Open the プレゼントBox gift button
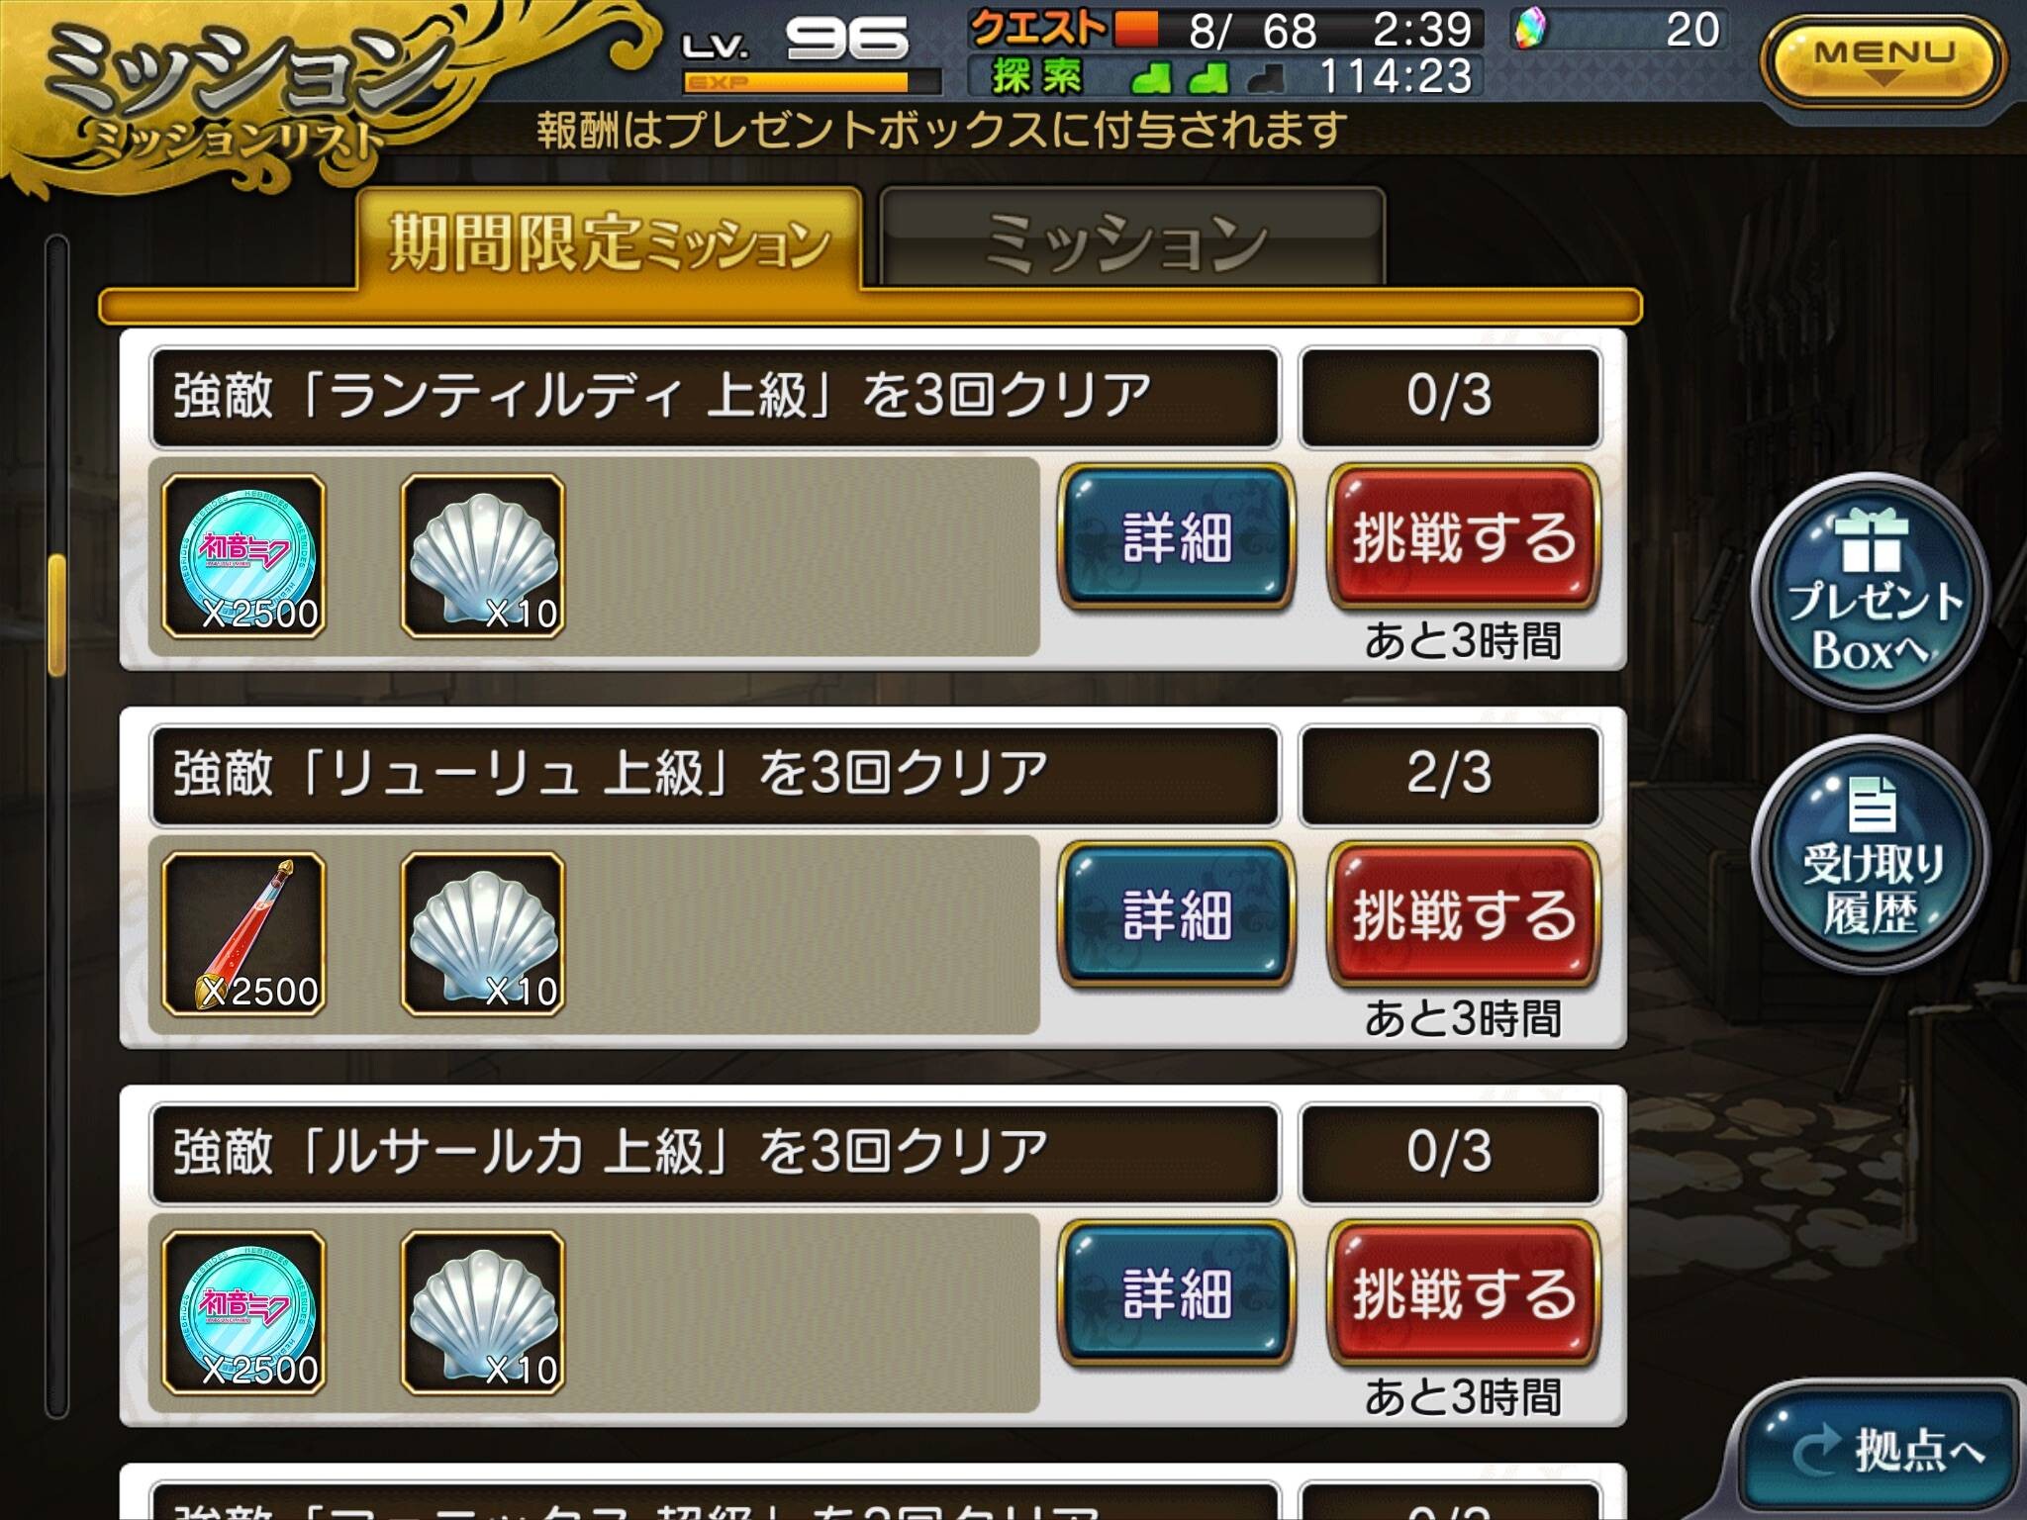The height and width of the screenshot is (1520, 2027). tap(1869, 592)
